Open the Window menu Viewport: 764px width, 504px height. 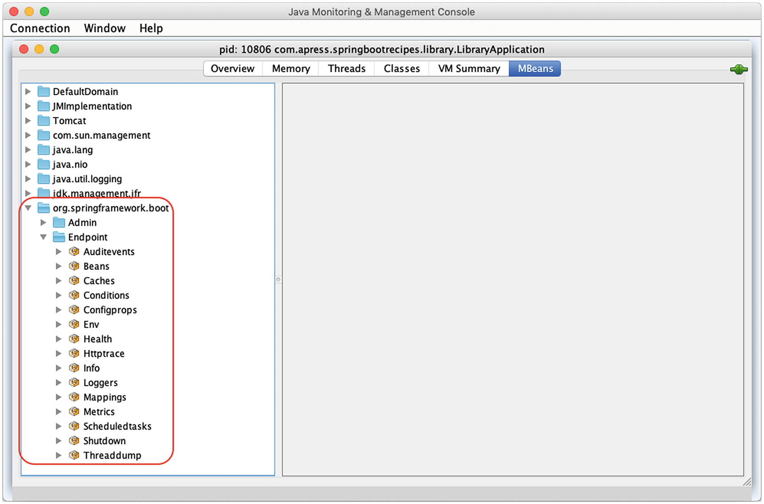[x=105, y=28]
